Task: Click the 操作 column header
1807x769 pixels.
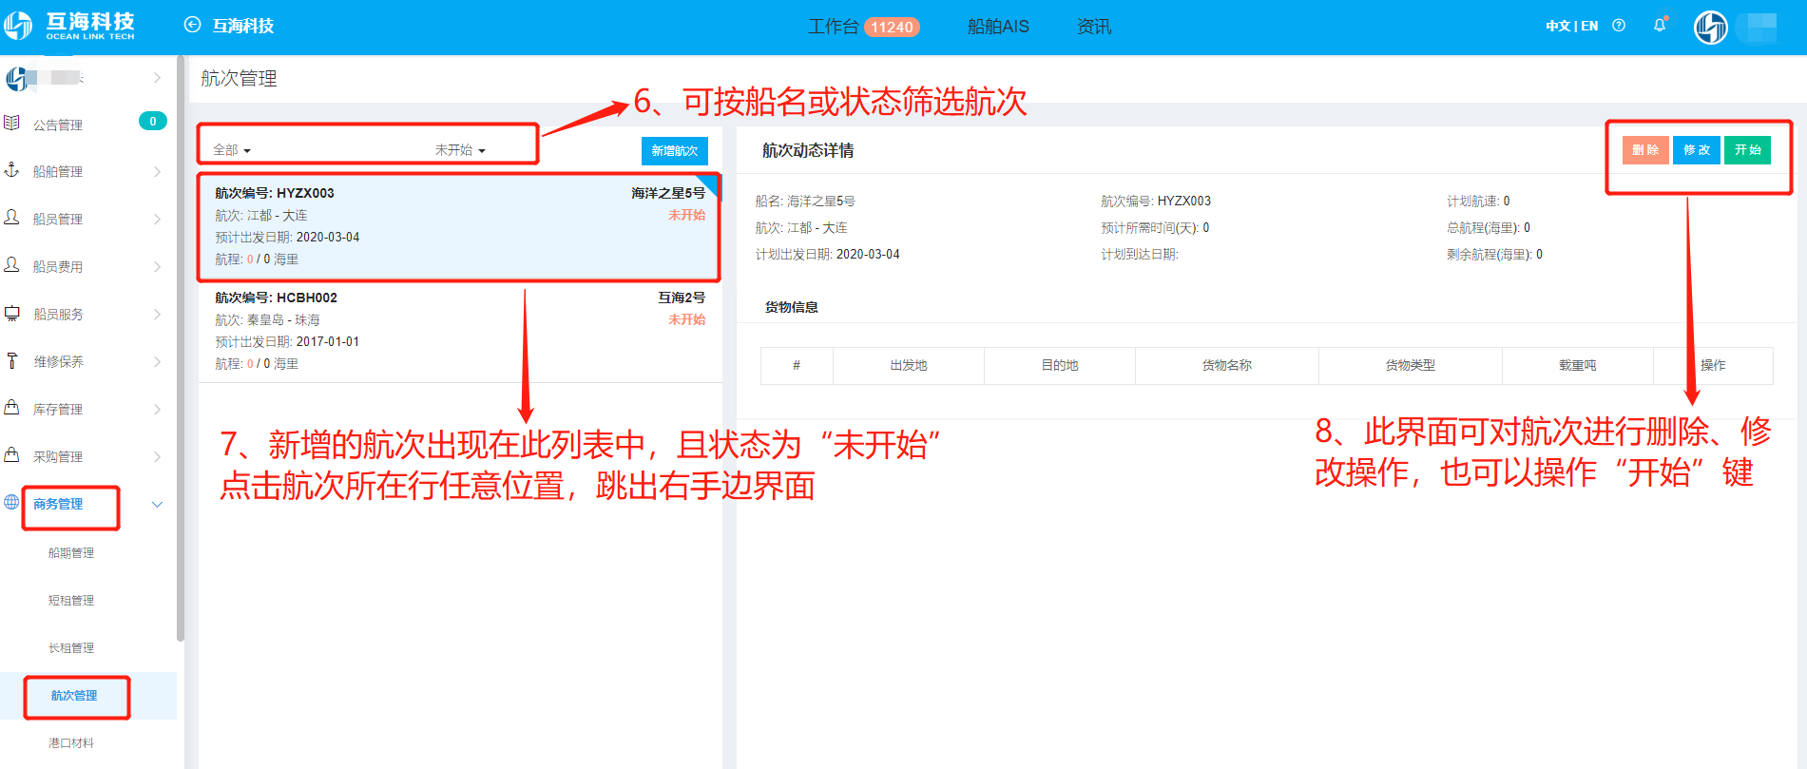Action: click(1713, 365)
